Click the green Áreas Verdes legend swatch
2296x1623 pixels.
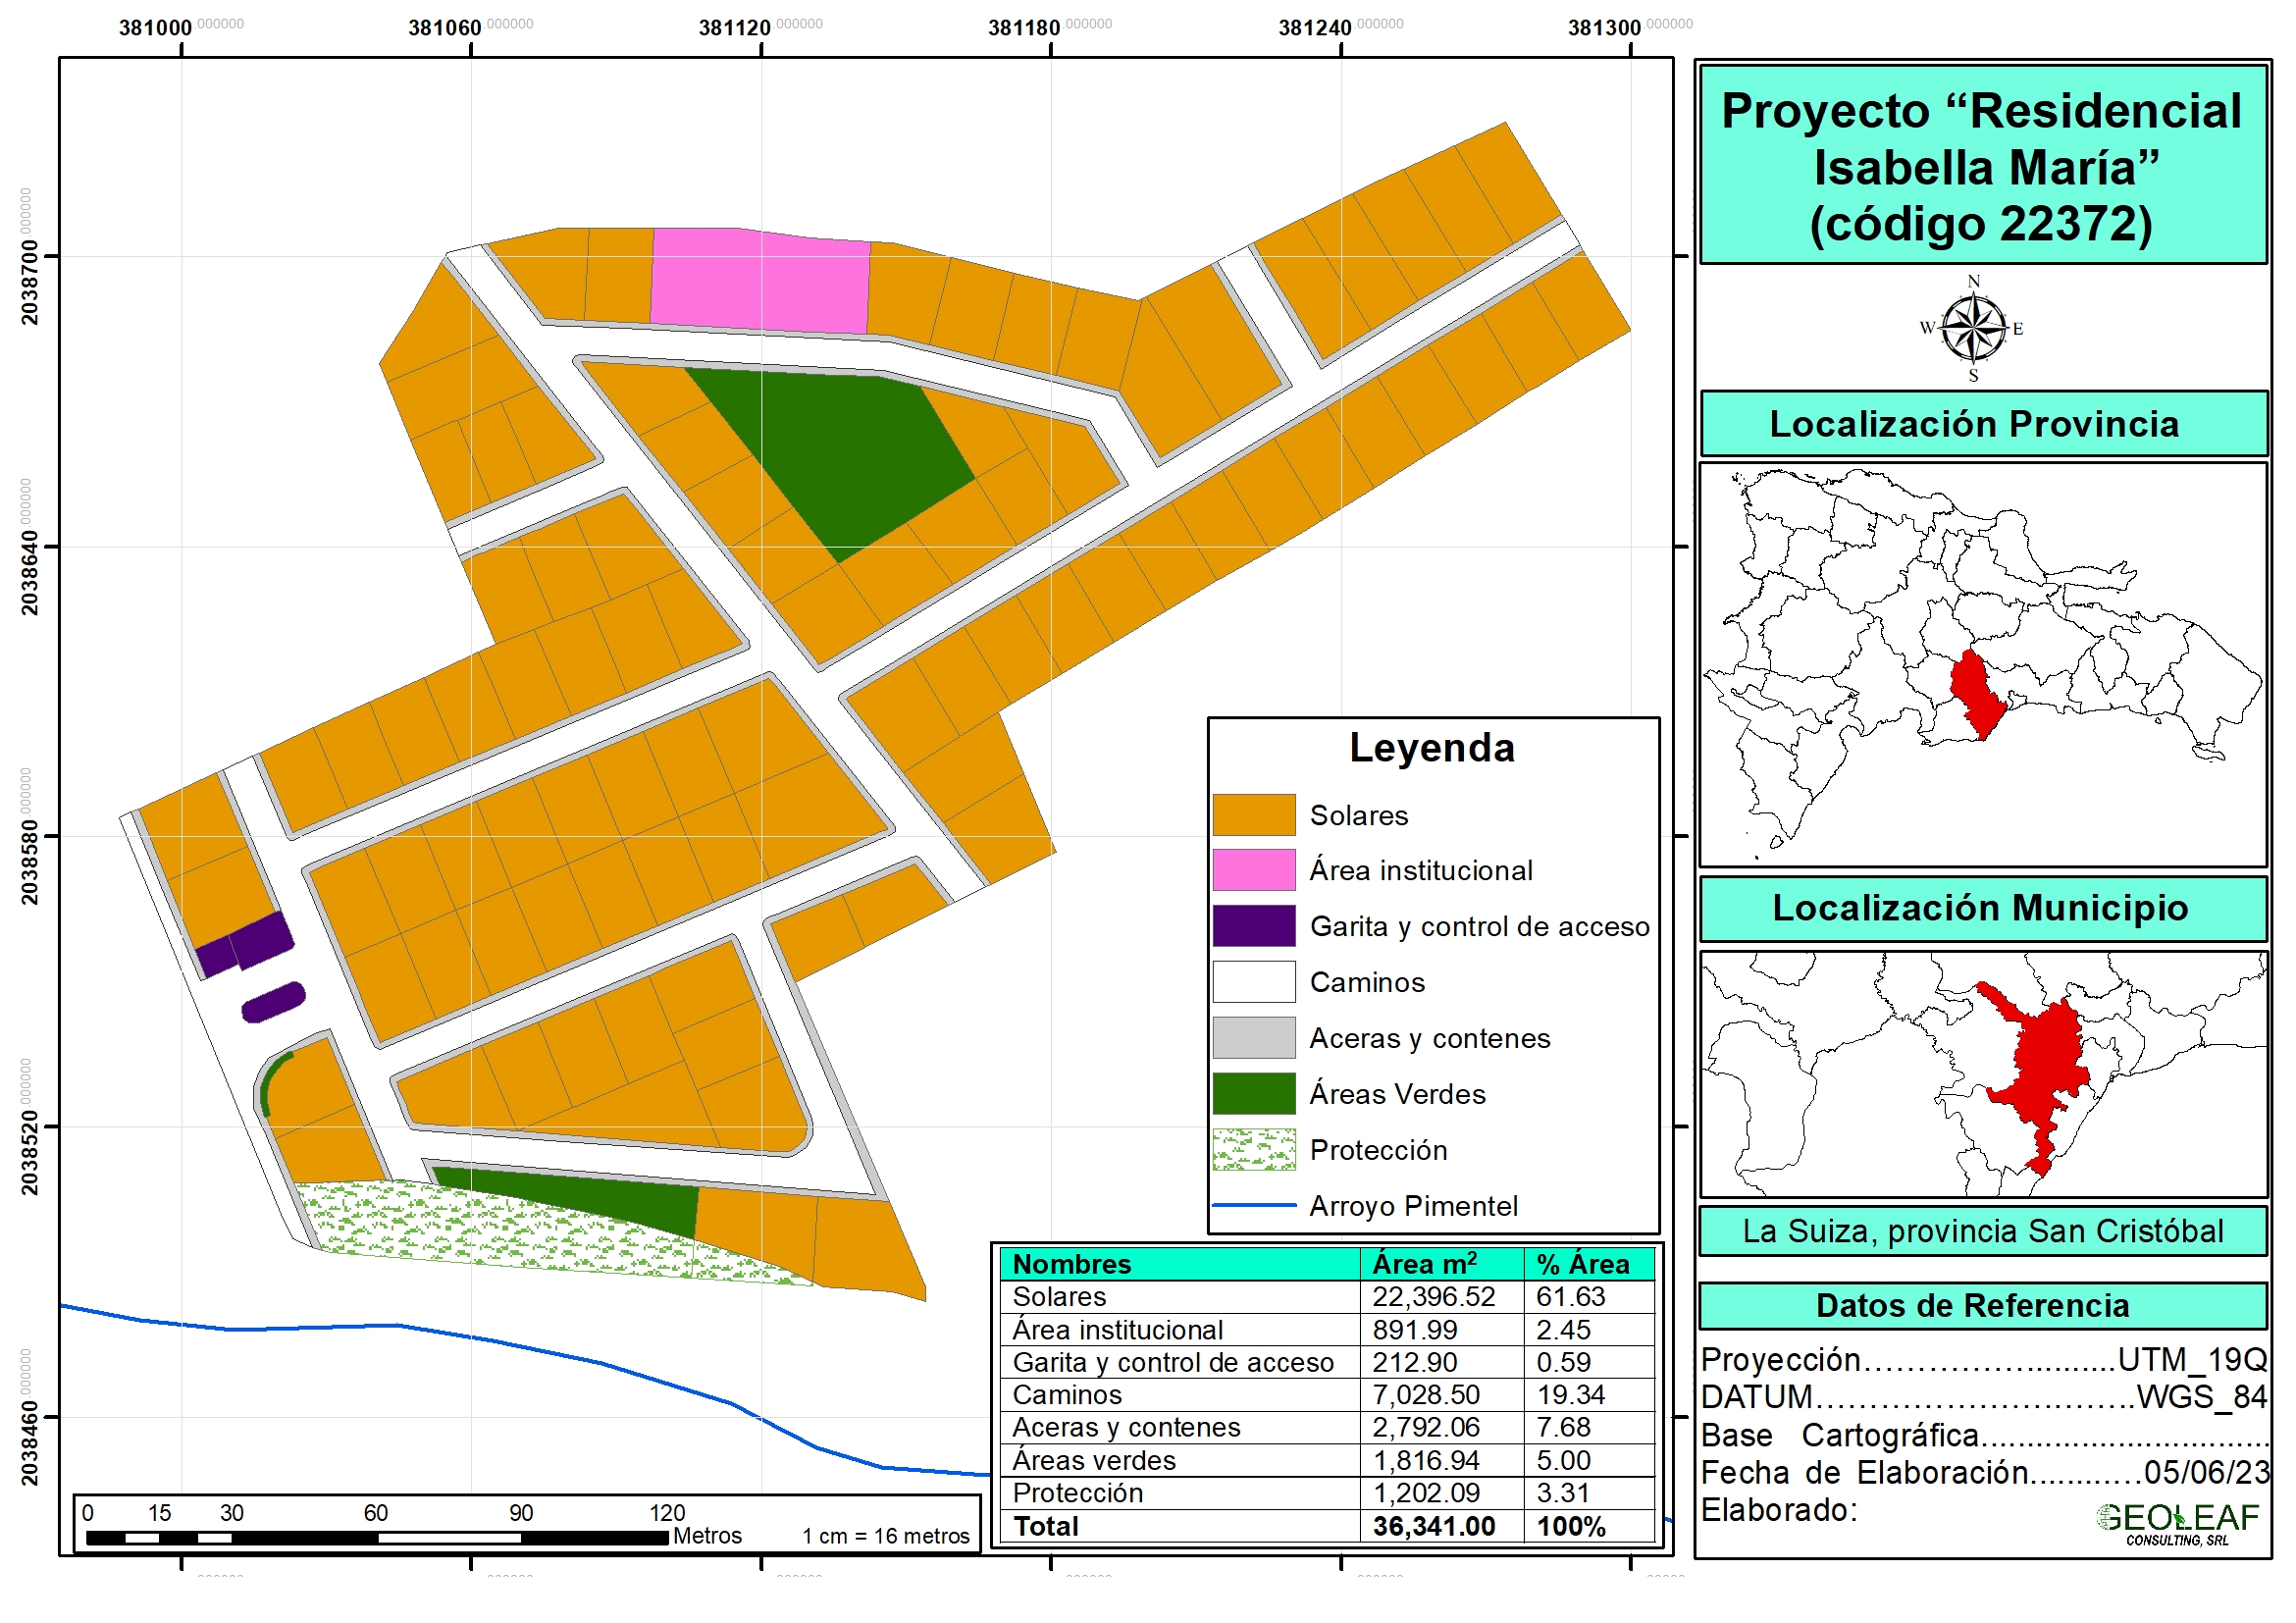1253,1093
